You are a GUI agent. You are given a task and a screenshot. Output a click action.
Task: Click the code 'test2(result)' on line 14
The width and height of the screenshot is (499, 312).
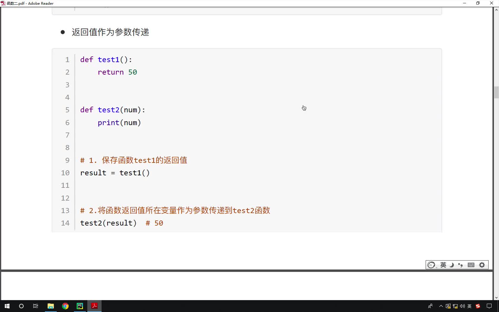(108, 223)
